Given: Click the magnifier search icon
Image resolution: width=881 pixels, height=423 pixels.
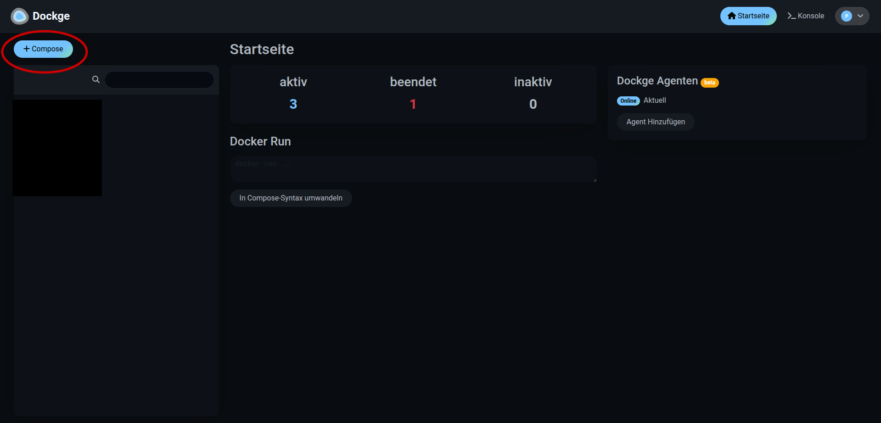Looking at the screenshot, I should tap(95, 79).
